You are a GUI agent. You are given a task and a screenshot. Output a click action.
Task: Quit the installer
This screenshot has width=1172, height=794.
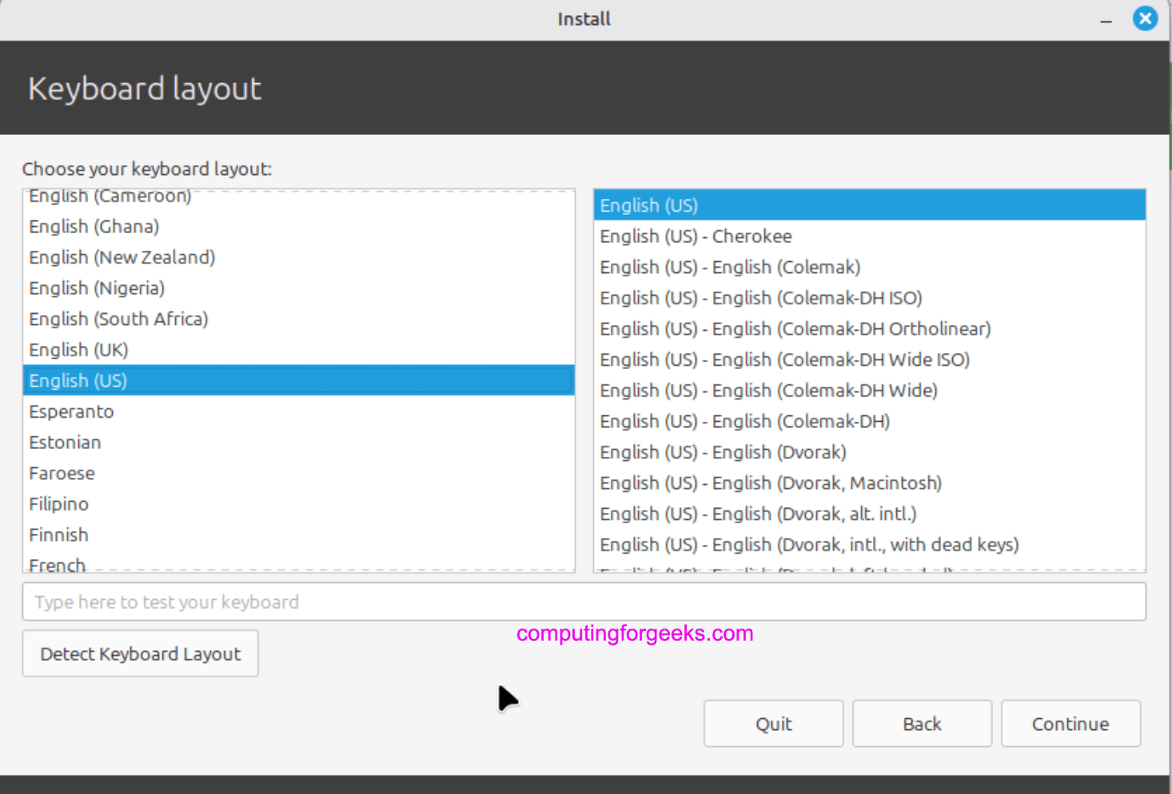(773, 723)
